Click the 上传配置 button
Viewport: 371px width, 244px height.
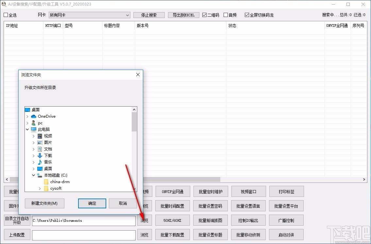tap(17, 235)
